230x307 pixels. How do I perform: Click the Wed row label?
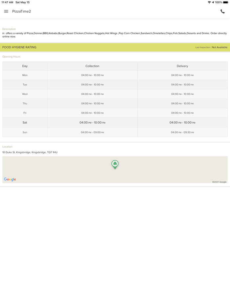click(25, 94)
